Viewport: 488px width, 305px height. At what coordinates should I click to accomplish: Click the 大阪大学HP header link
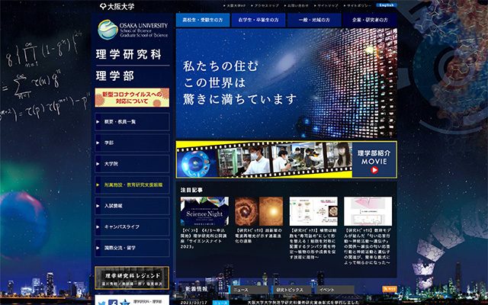pos(236,5)
